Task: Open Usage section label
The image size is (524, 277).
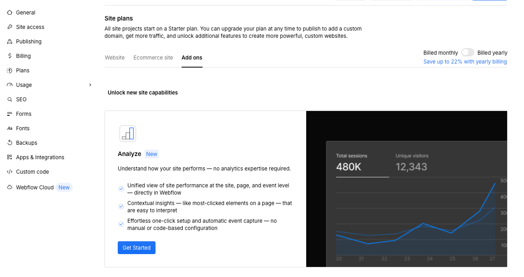Action: point(24,85)
